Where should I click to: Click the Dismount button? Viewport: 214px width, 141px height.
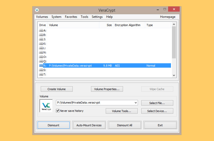pos(54,125)
